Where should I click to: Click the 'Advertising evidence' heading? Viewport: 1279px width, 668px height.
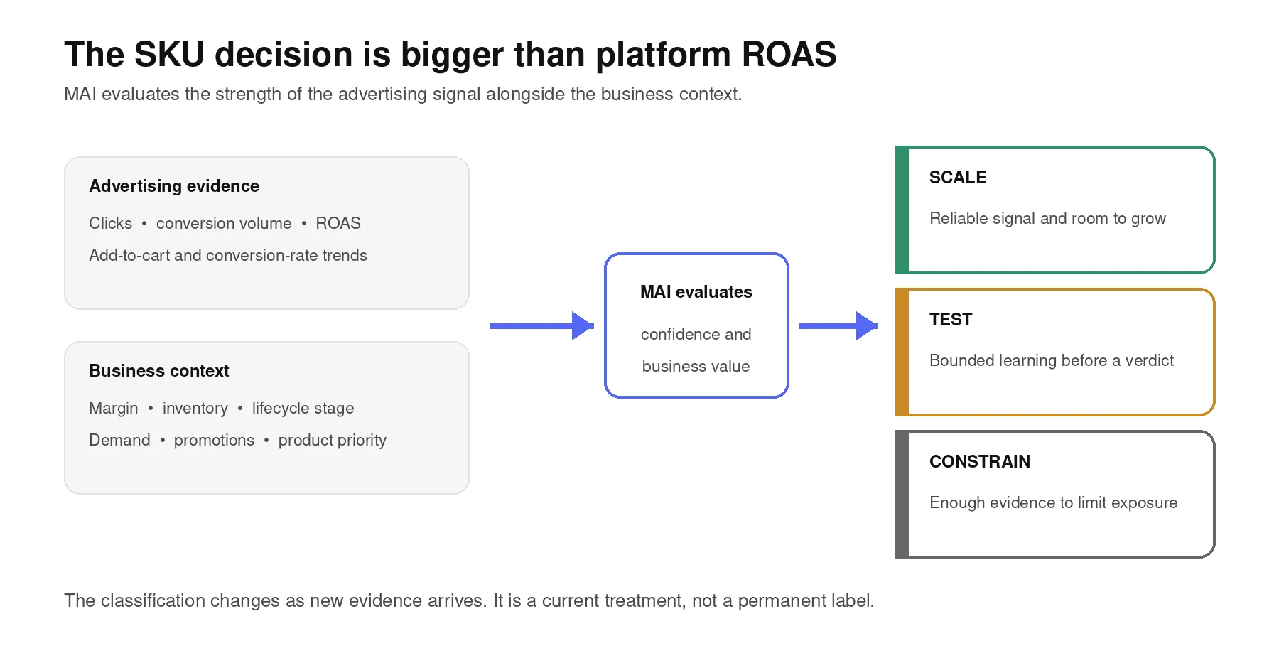point(174,186)
